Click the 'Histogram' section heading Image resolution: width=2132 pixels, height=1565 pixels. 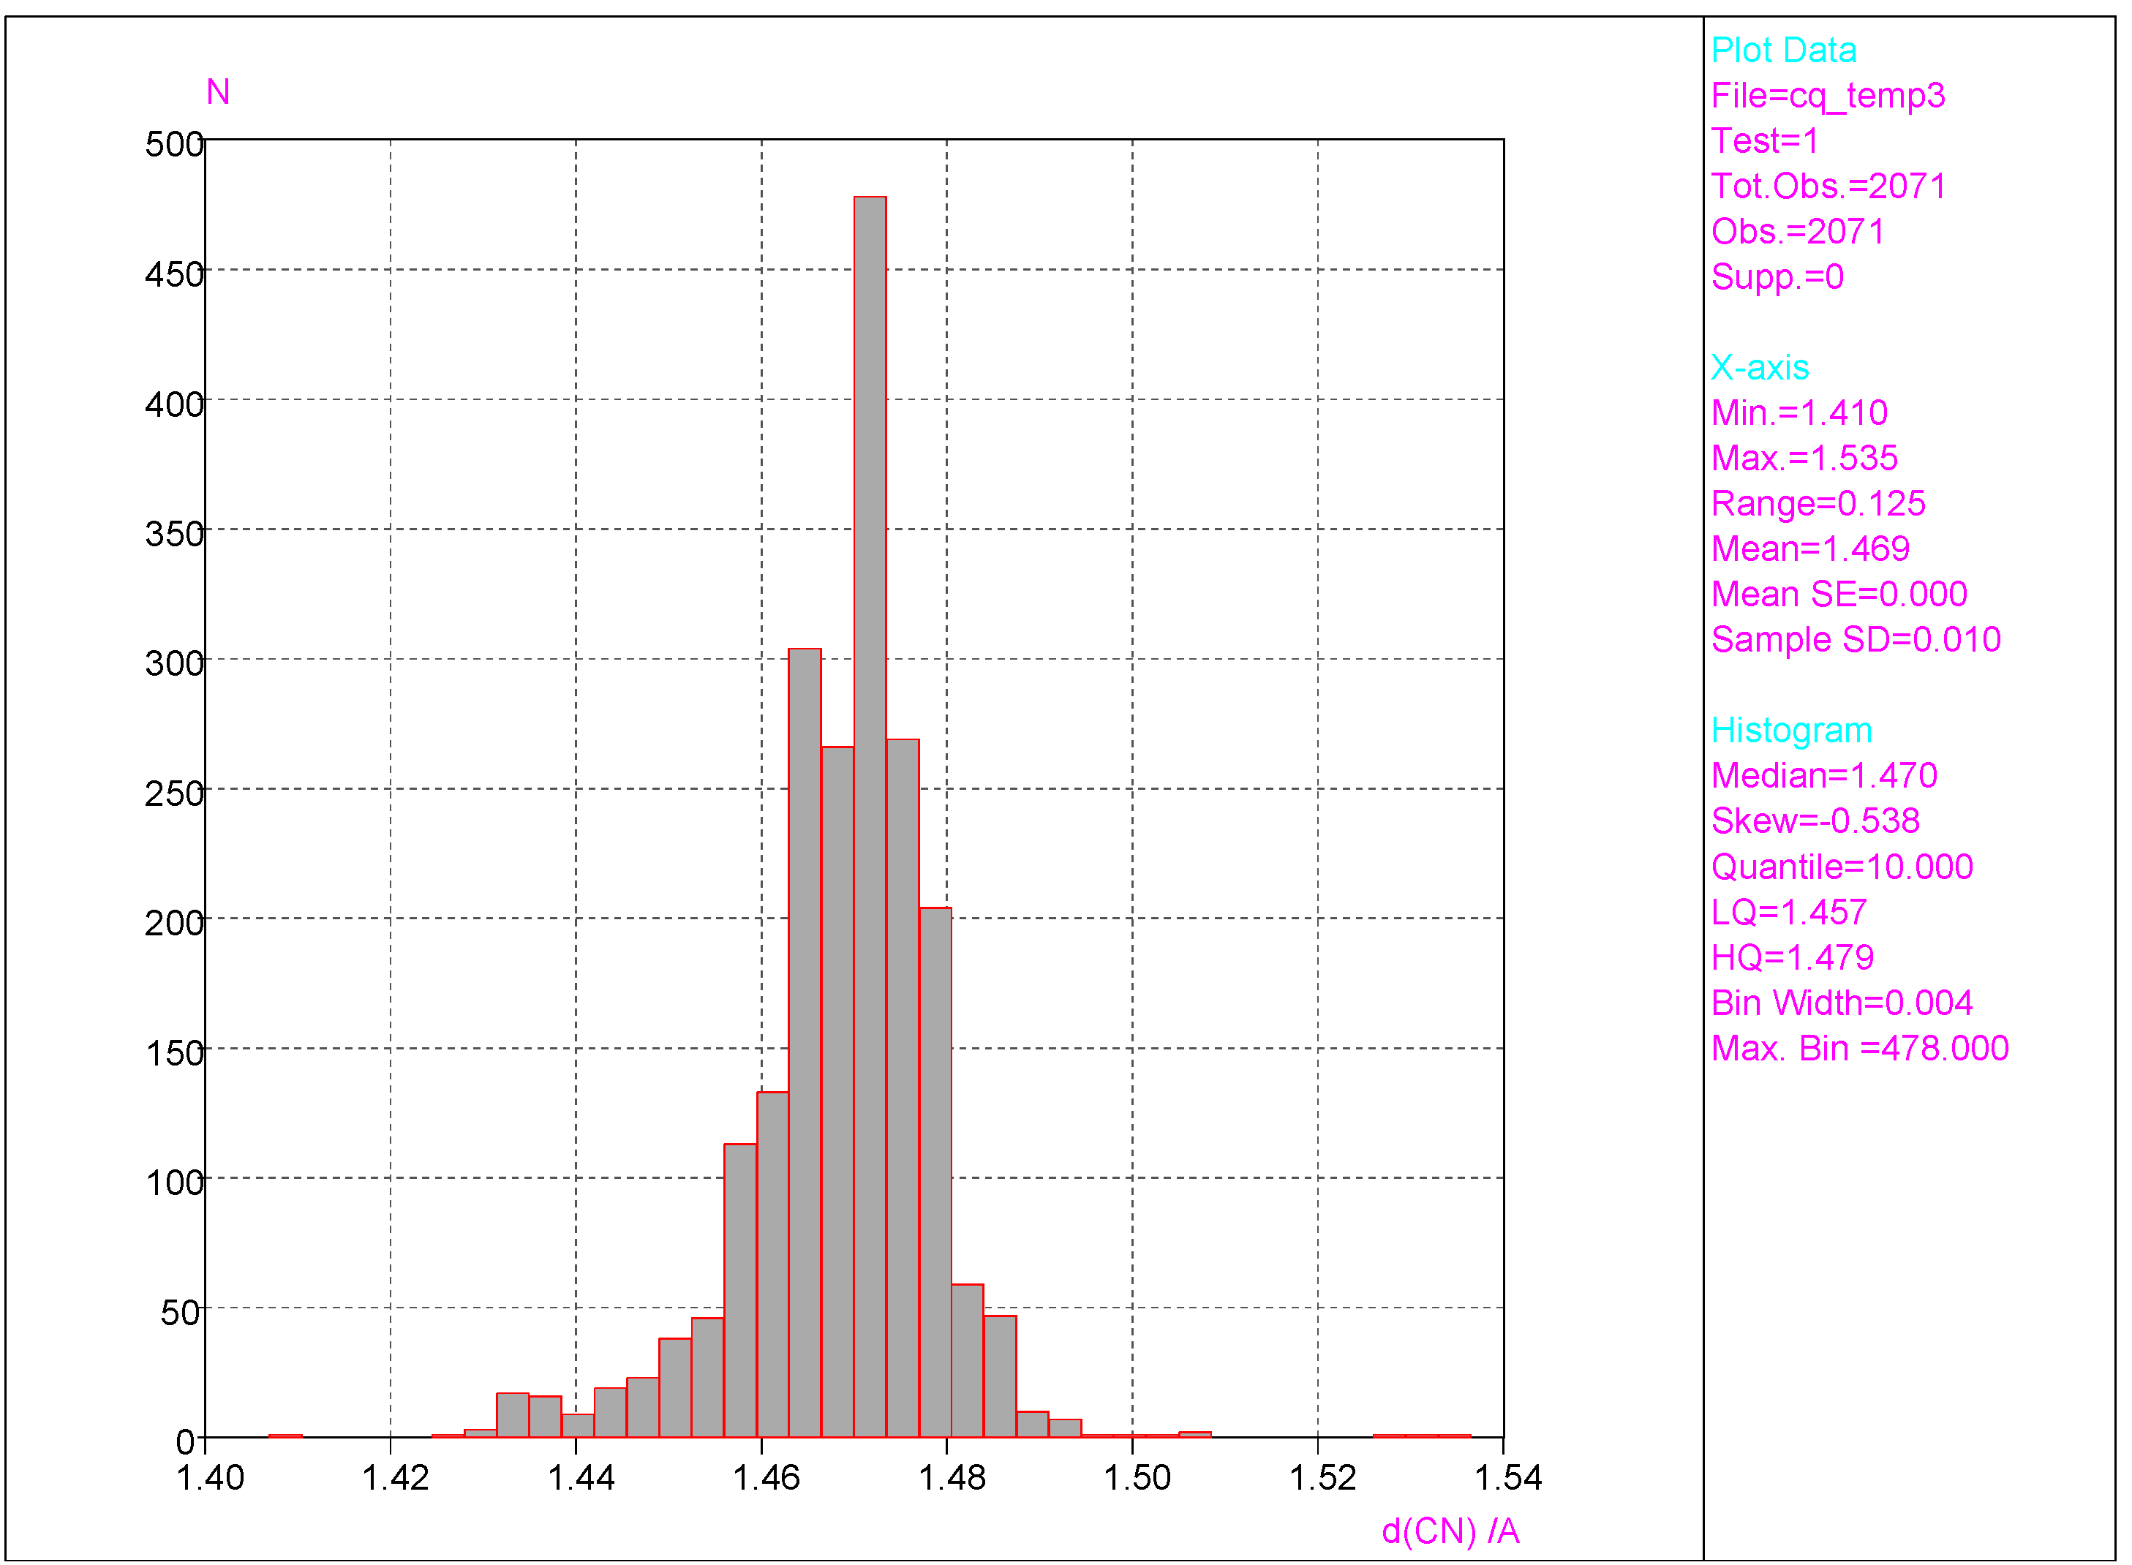pyautogui.click(x=1791, y=731)
